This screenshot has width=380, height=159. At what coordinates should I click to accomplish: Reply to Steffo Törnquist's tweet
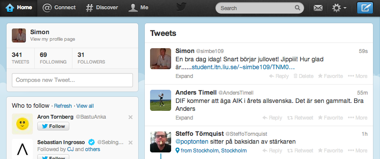272,151
